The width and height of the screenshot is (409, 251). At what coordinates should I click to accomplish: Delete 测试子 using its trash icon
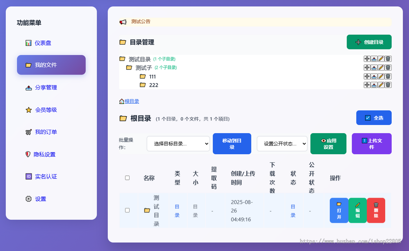coord(388,68)
